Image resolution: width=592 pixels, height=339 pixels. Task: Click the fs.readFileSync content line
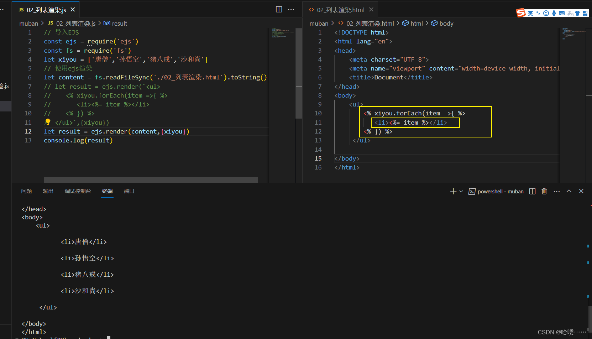tap(155, 77)
